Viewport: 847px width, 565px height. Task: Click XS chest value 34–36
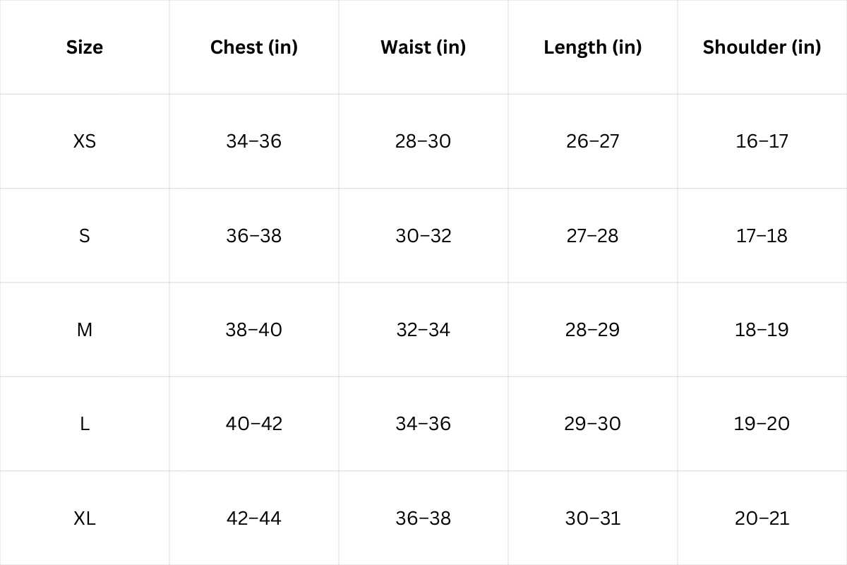pyautogui.click(x=254, y=141)
